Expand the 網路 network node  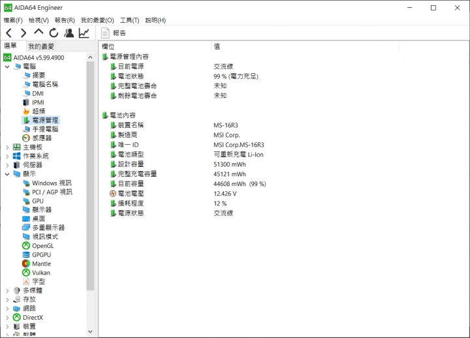[x=7, y=309]
